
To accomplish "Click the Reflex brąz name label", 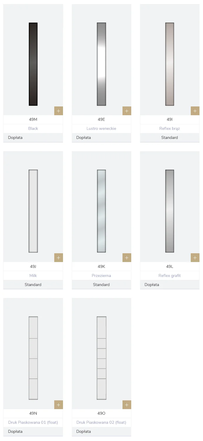I will 170,128.
